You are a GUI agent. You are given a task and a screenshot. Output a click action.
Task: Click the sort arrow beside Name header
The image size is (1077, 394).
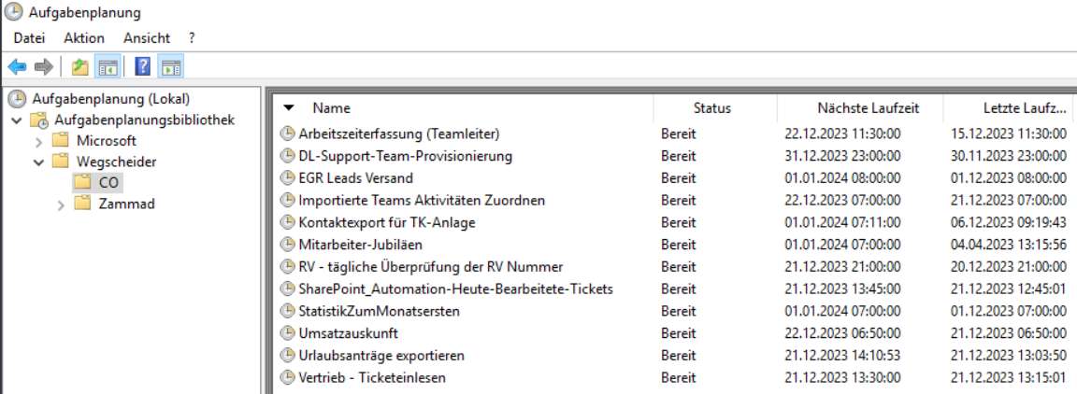click(x=289, y=108)
